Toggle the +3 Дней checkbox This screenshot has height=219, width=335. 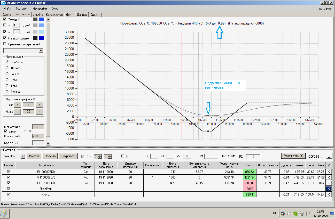tap(5, 32)
